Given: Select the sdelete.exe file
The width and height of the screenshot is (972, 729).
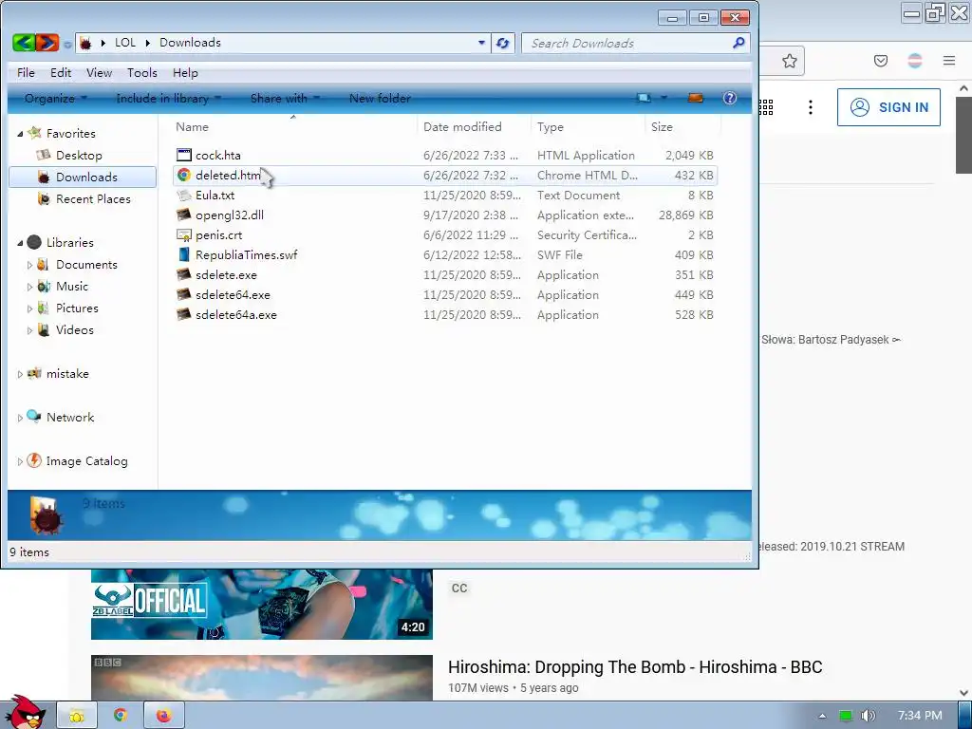Looking at the screenshot, I should coord(226,274).
